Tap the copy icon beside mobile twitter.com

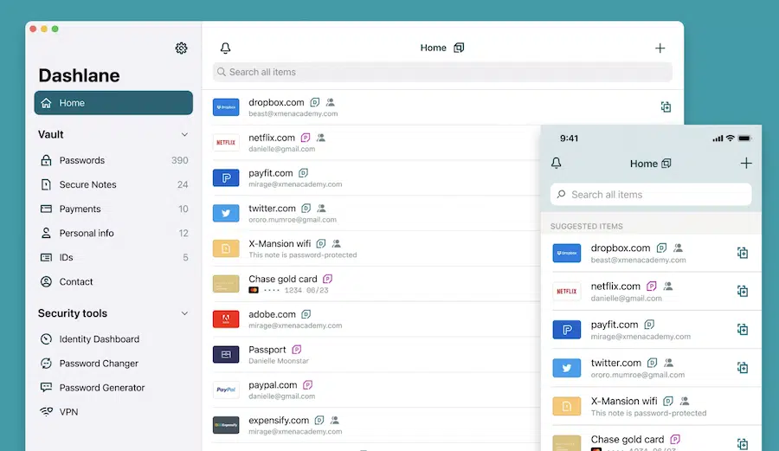(742, 368)
